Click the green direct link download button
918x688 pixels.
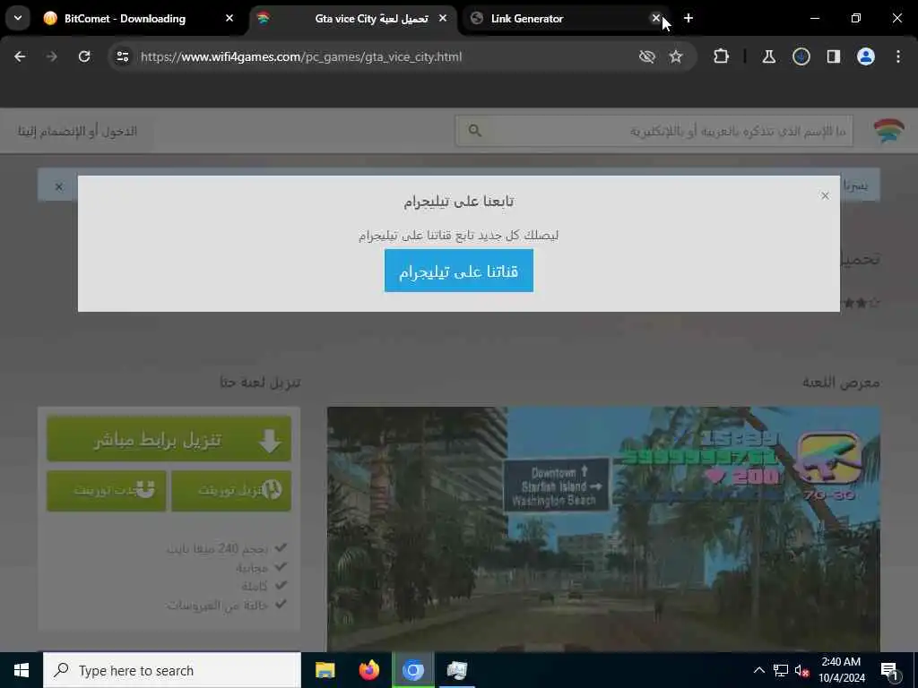point(169,439)
